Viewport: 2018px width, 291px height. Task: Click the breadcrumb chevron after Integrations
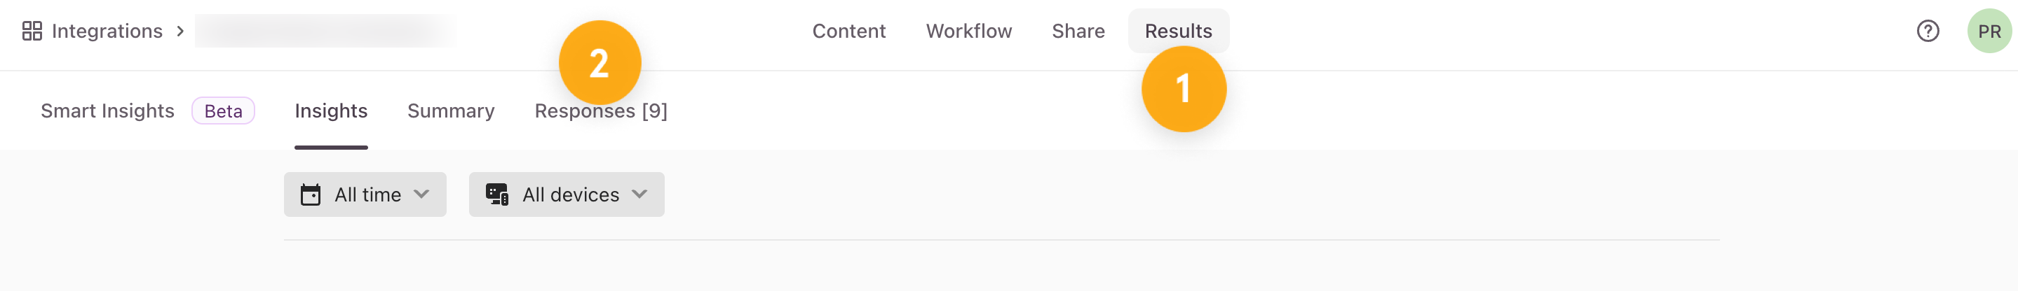point(180,31)
